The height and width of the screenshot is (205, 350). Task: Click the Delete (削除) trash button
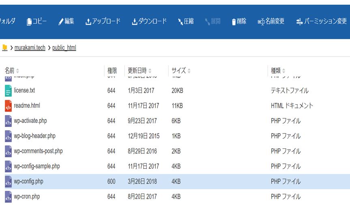pos(239,21)
